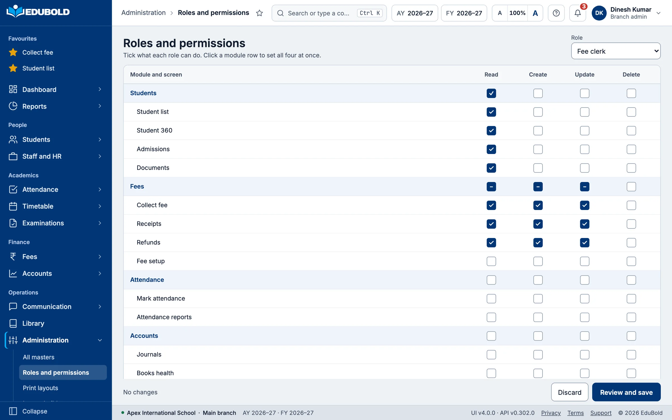The image size is (672, 420).
Task: Expand the Reports chevron
Action: point(100,106)
